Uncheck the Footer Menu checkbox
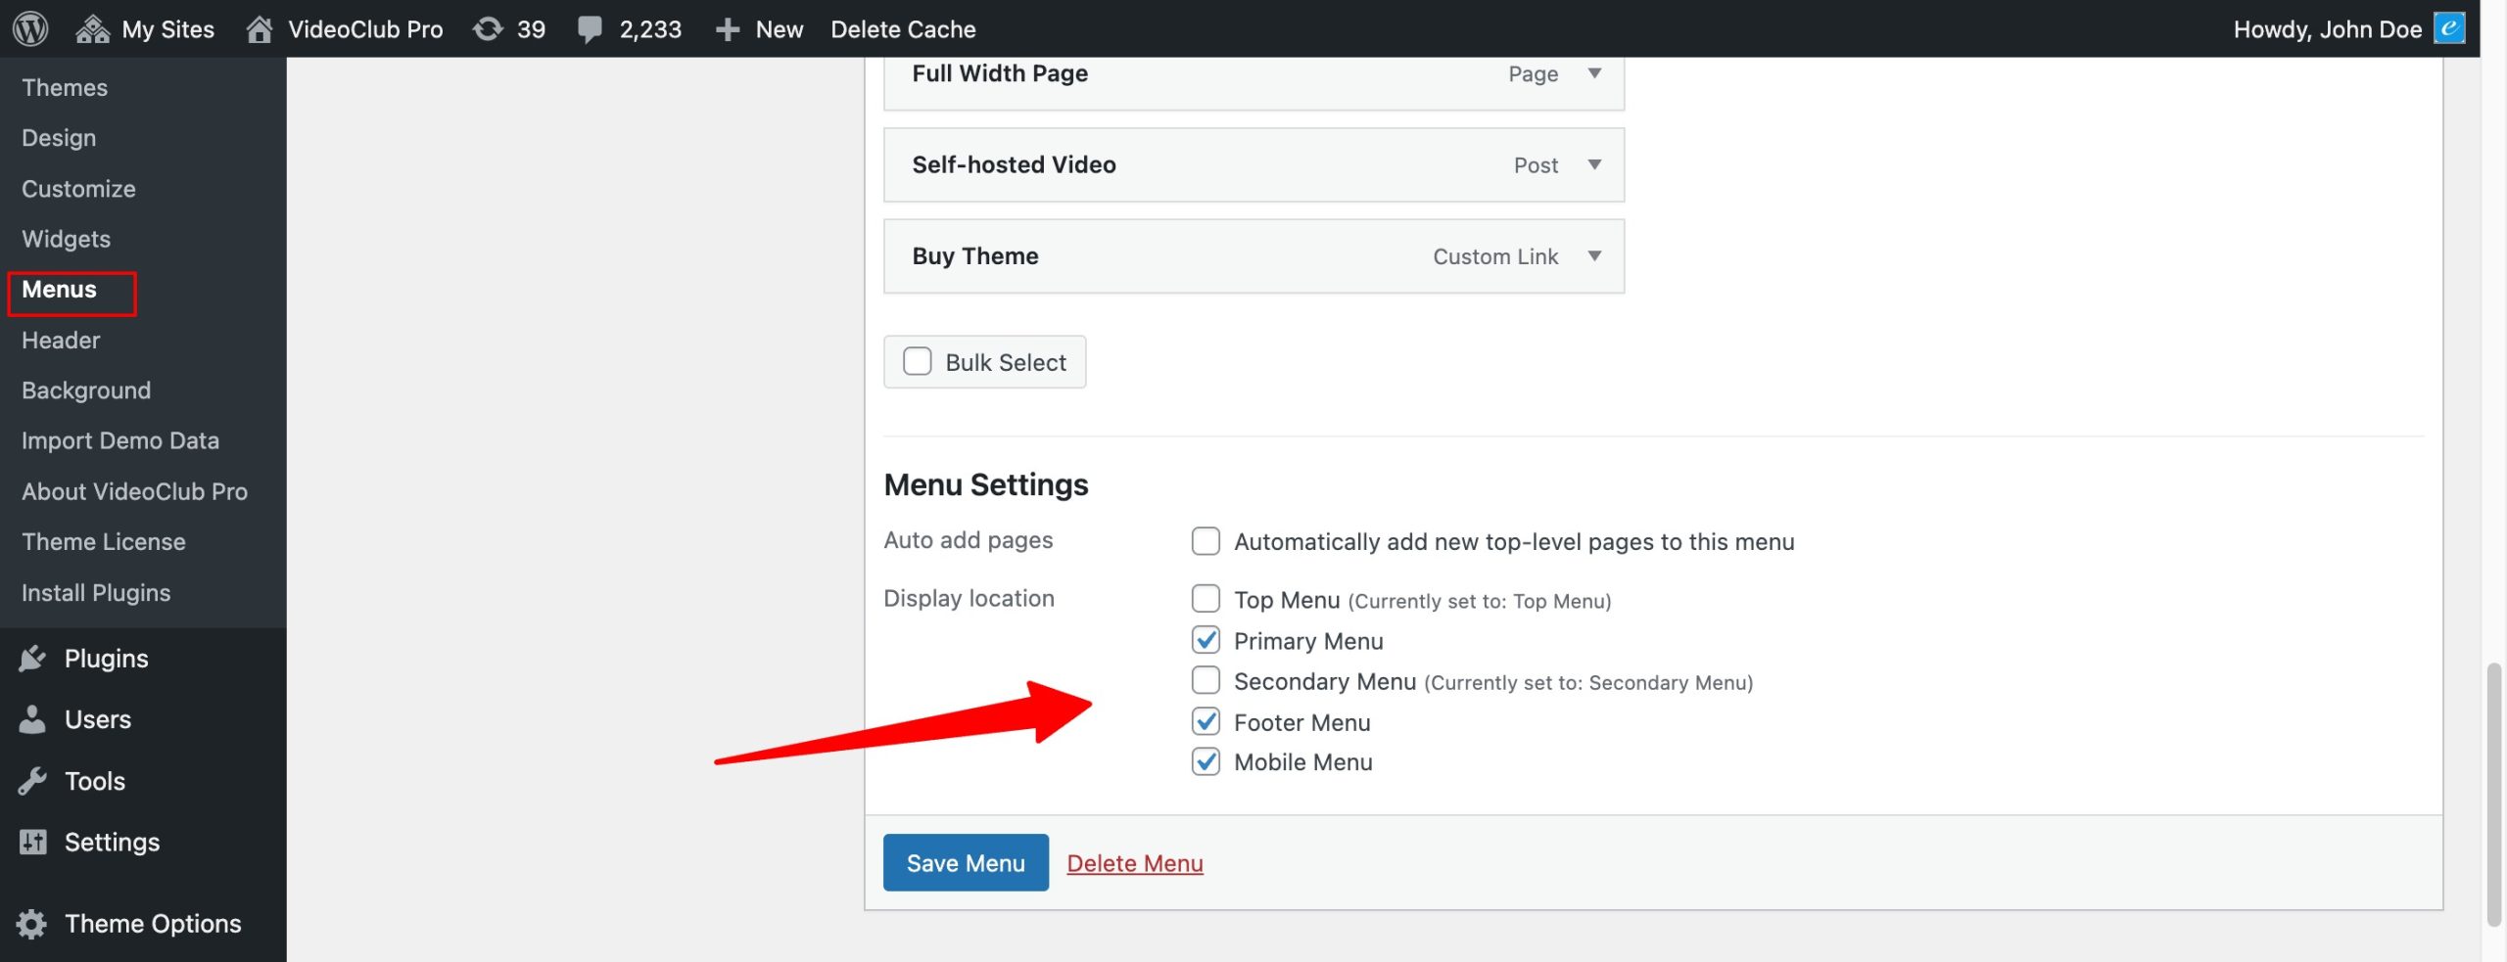 tap(1206, 722)
